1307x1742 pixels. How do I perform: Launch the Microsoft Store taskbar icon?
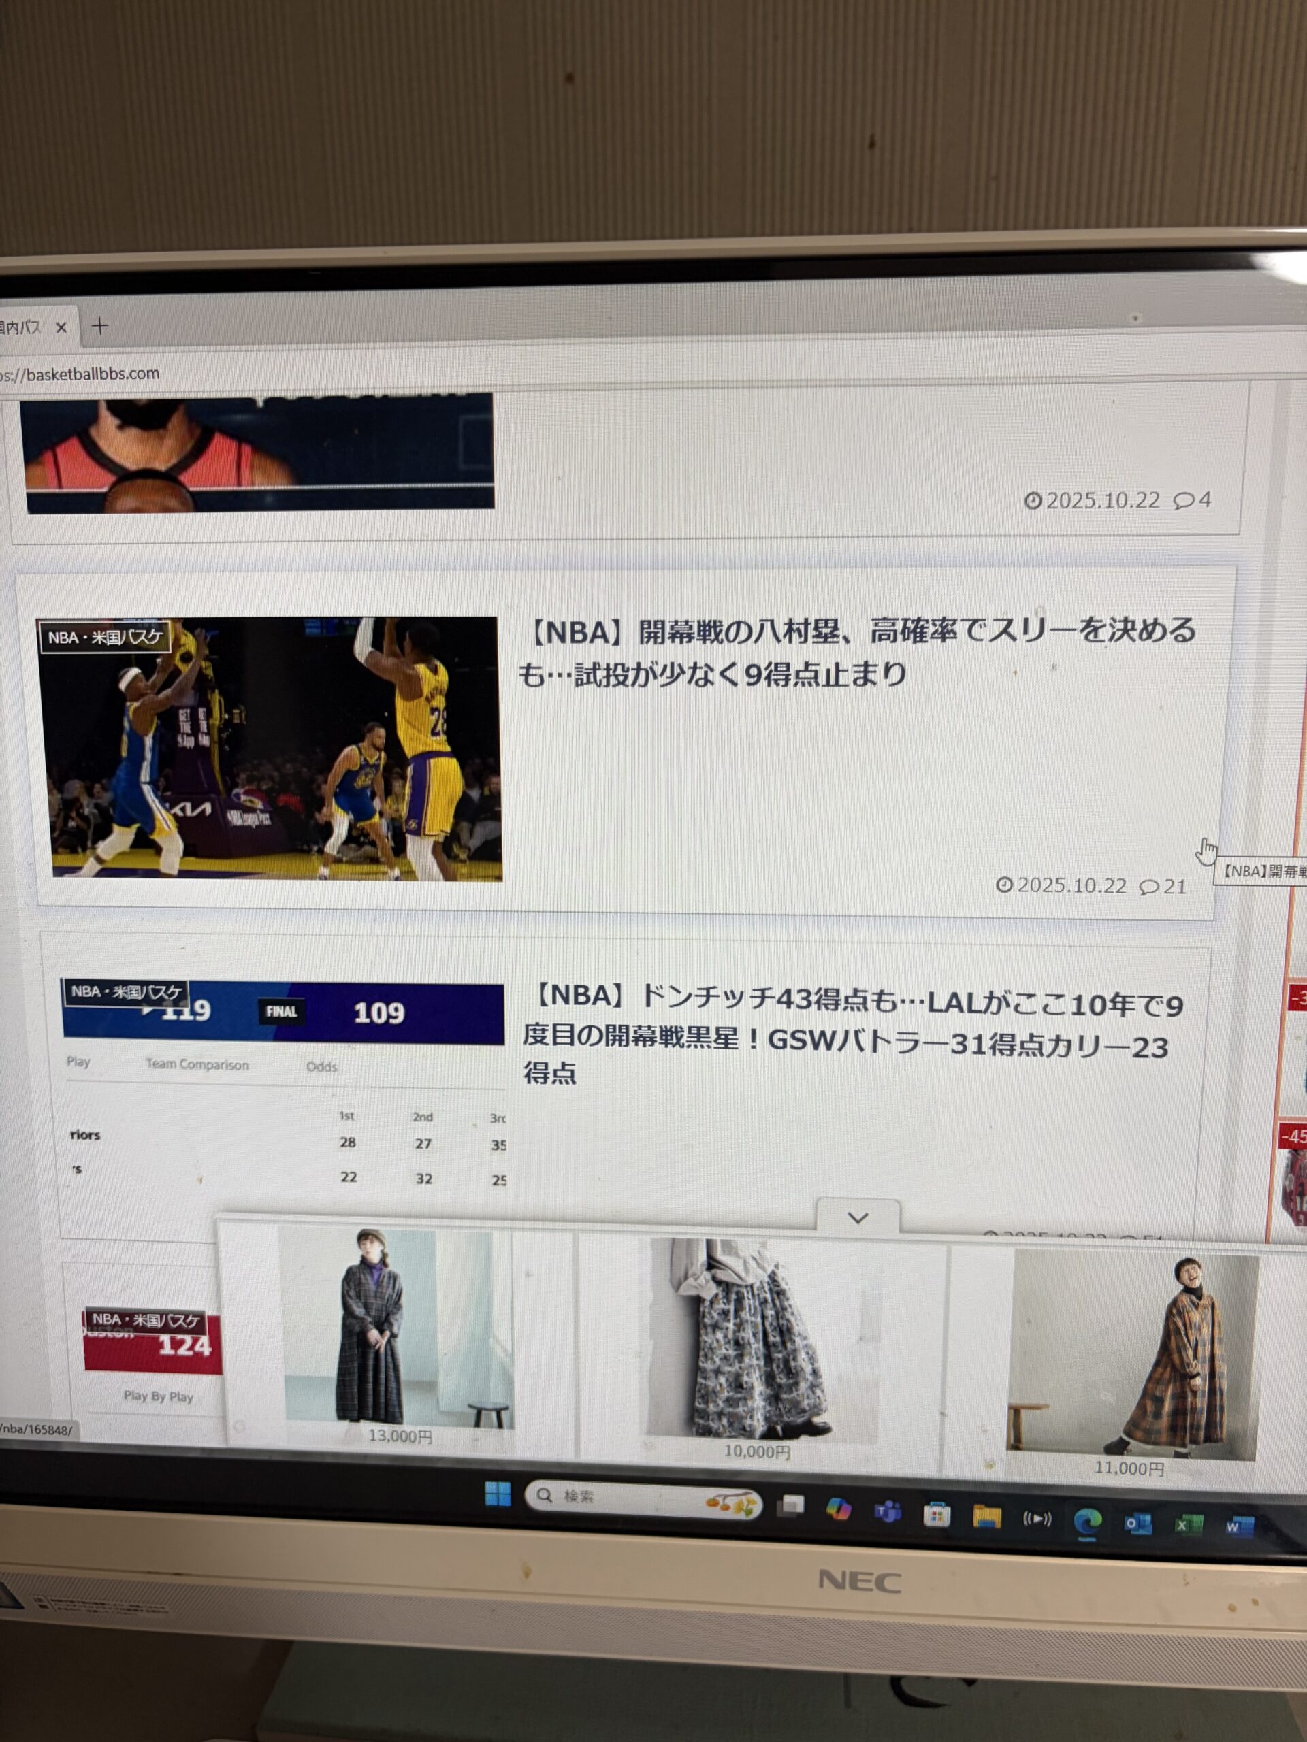(x=937, y=1515)
